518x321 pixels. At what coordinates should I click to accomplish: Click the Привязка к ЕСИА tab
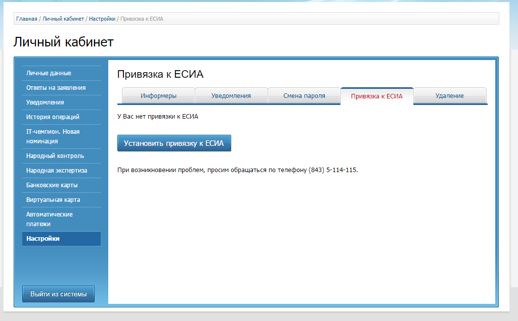click(377, 96)
